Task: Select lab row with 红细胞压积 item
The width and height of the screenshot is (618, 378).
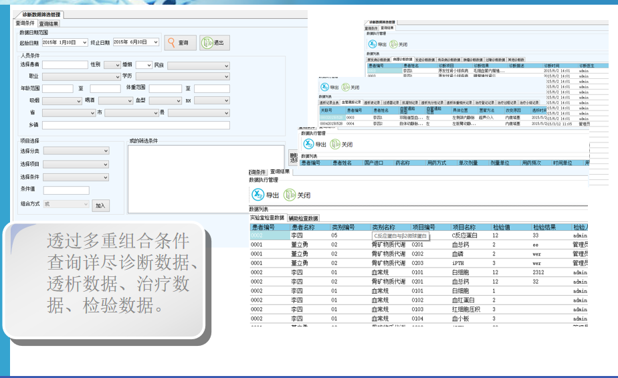Action: [419, 309]
